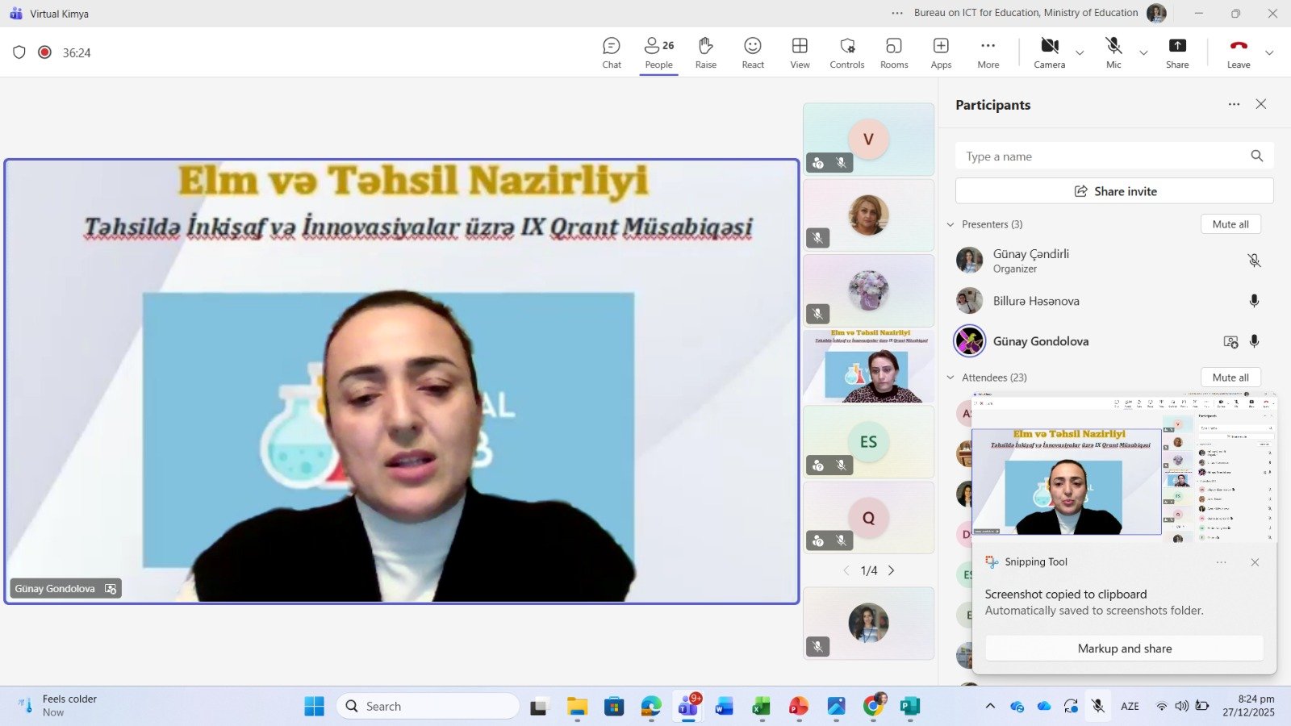
Task: Open the View layout options
Action: point(800,53)
